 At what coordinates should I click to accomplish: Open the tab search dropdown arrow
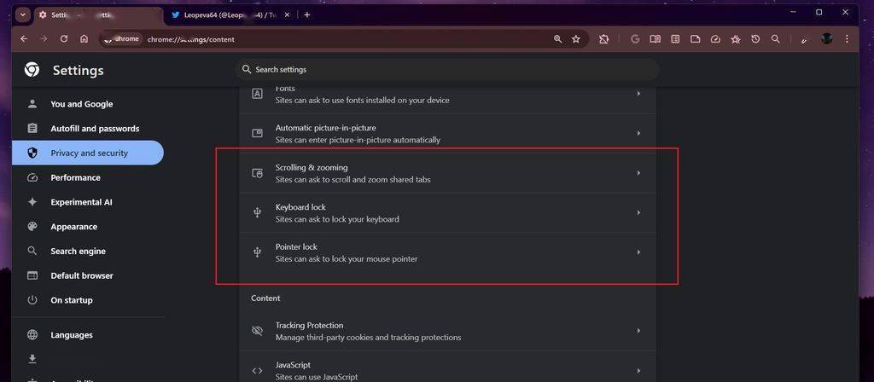tap(23, 14)
